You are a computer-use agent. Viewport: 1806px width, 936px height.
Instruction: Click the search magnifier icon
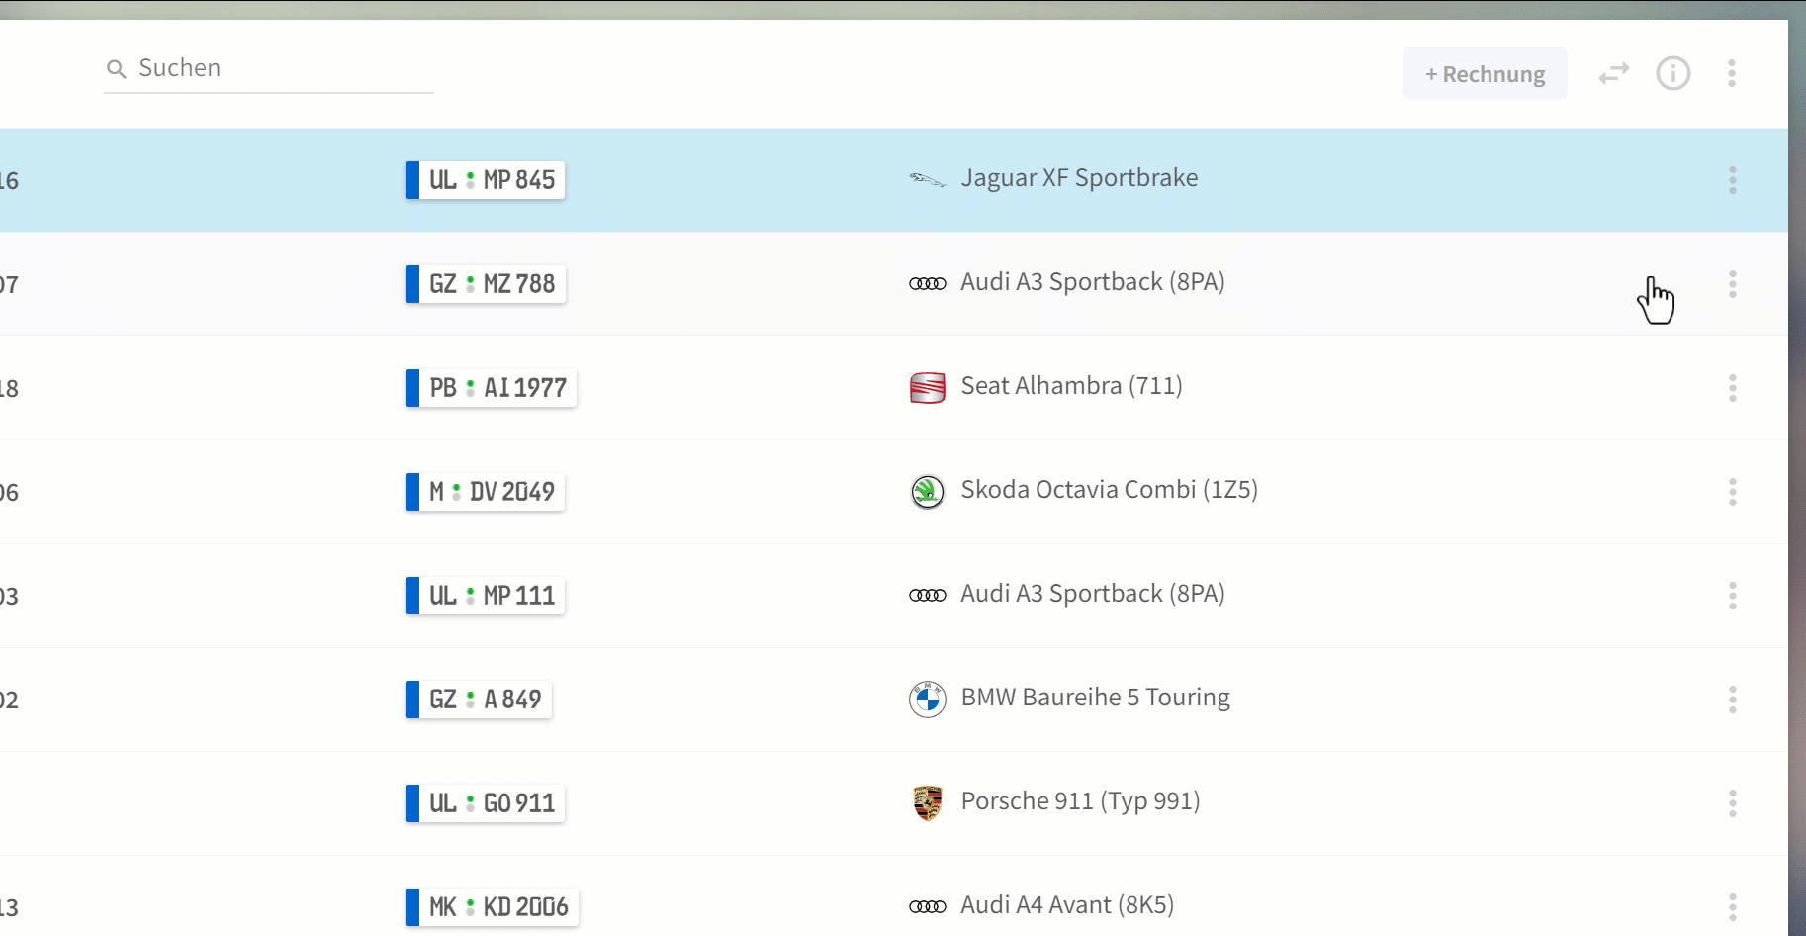(117, 69)
